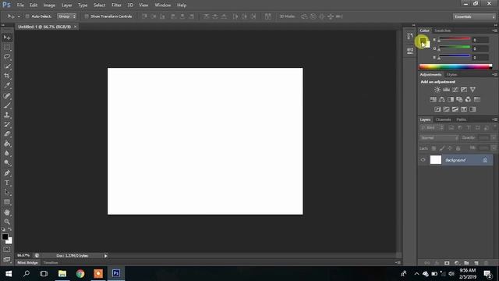The height and width of the screenshot is (281, 499).
Task: Enable the Auto-Select checkbox
Action: tap(27, 16)
